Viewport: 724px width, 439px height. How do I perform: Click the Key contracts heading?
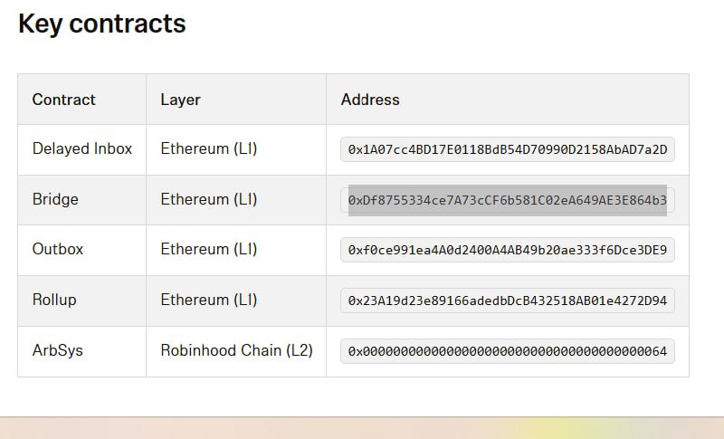102,24
